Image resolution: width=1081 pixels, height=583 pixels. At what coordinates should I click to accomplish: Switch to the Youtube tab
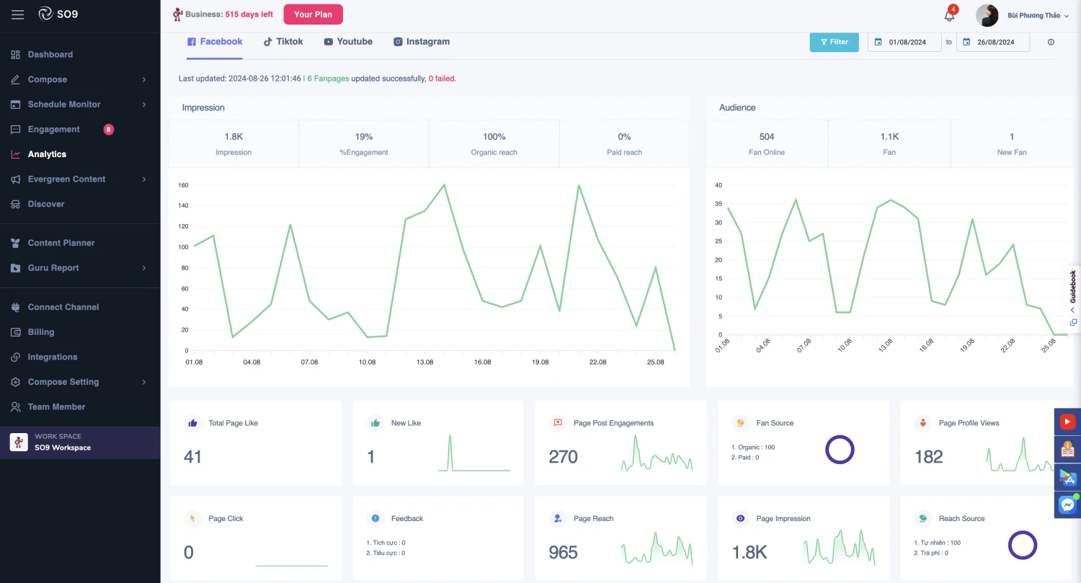(x=348, y=42)
